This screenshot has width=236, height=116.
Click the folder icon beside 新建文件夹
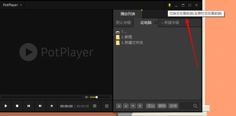pos(118,43)
